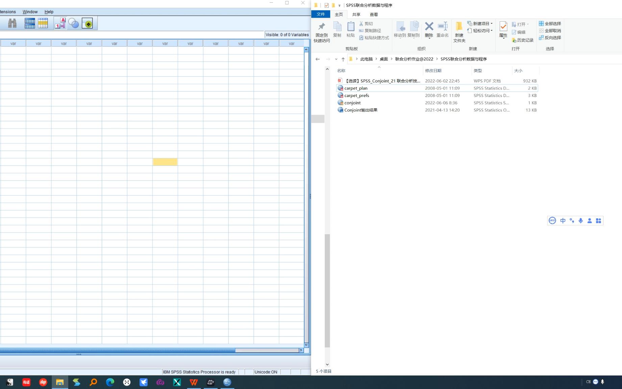The image size is (622, 389).
Task: Click the overlapping circles icon in SPSS toolbar
Action: point(74,23)
